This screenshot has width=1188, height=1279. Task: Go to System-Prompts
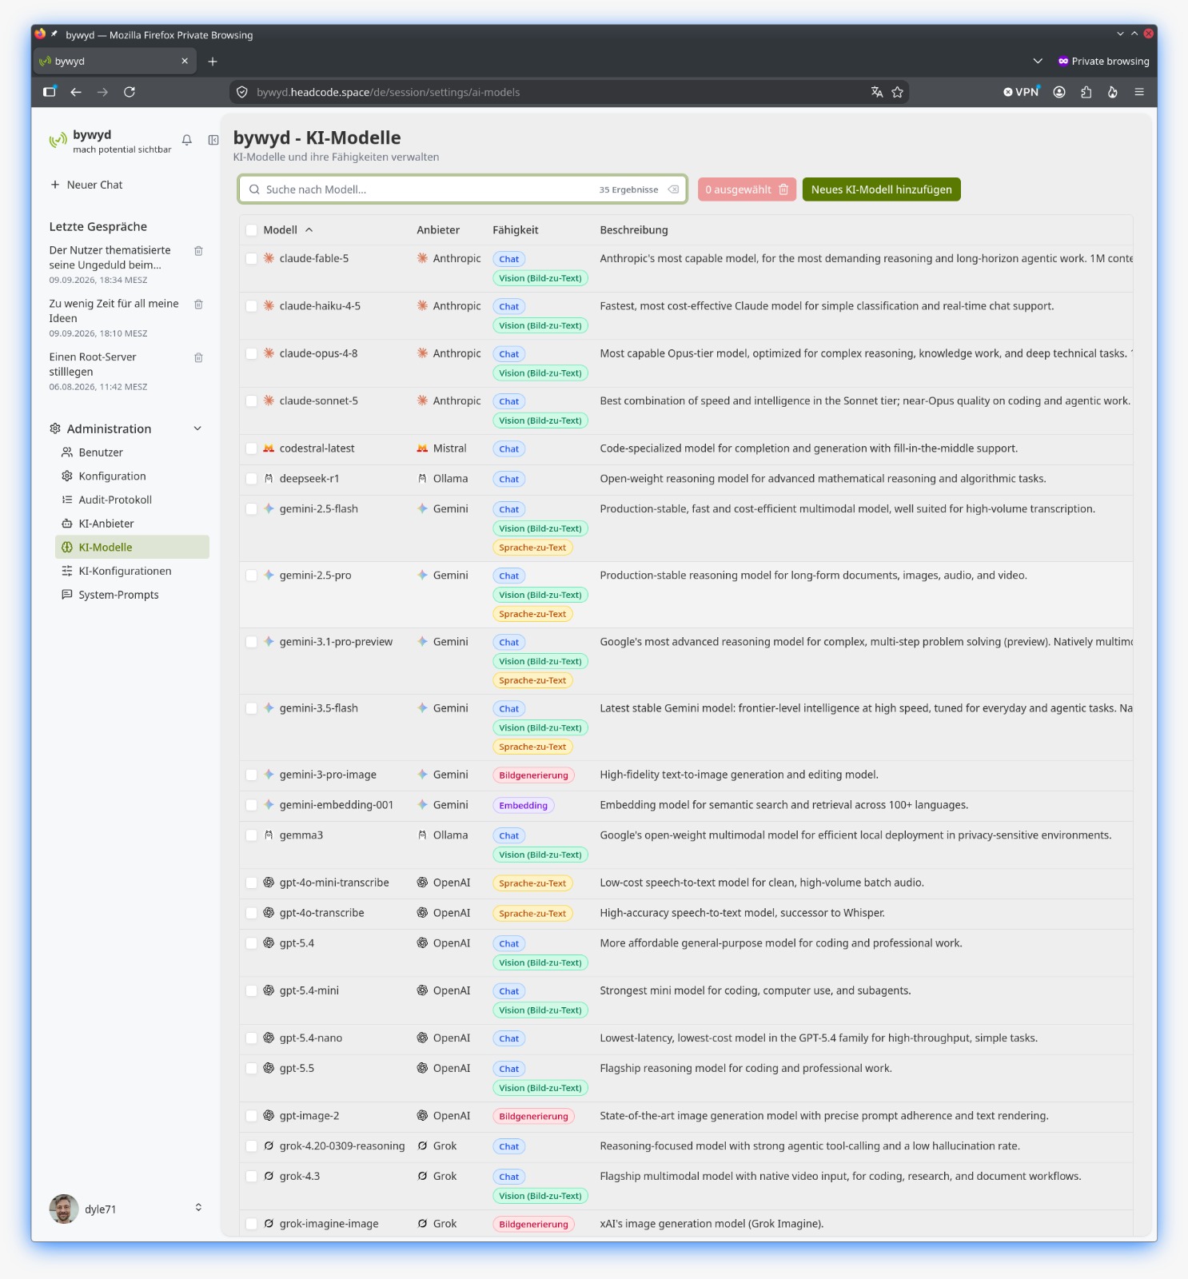pos(132,595)
